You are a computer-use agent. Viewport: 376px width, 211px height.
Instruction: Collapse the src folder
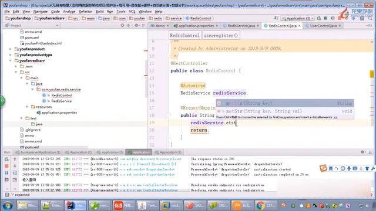tap(16, 72)
